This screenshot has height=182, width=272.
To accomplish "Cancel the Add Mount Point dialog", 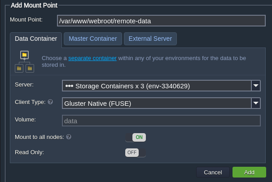I will (x=213, y=172).
